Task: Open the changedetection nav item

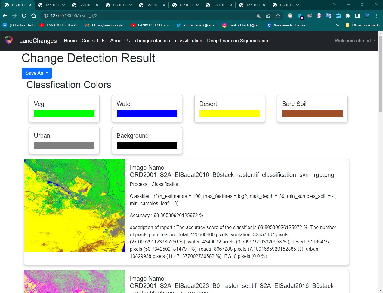Action: pos(153,41)
